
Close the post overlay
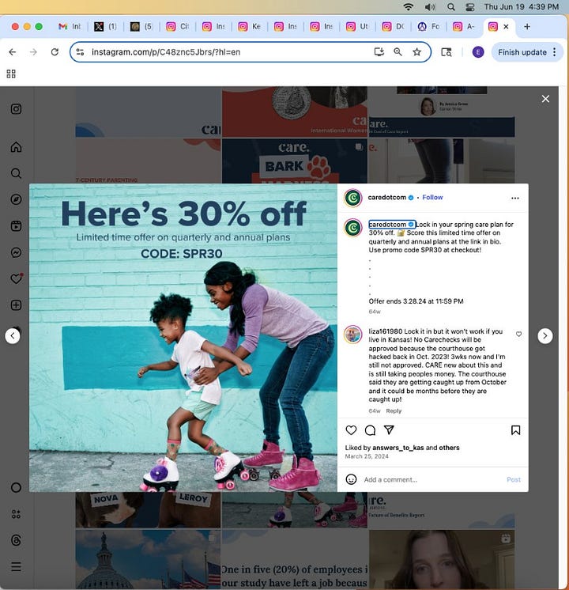[545, 99]
